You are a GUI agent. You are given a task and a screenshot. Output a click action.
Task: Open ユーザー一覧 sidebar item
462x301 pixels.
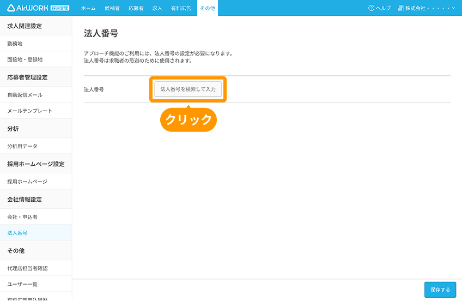[x=36, y=284]
